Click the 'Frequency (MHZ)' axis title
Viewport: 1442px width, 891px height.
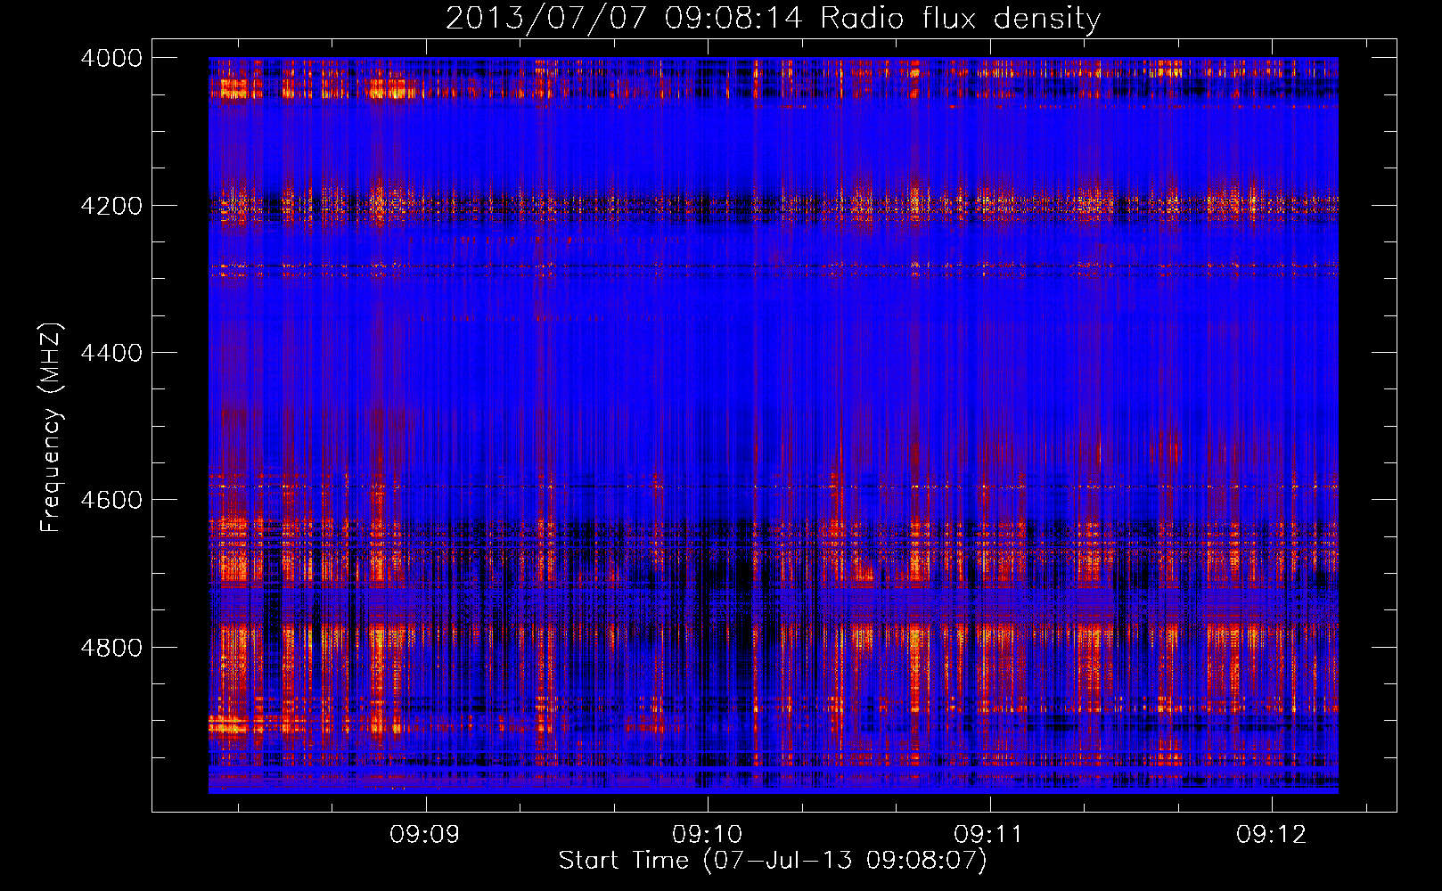pyautogui.click(x=52, y=428)
